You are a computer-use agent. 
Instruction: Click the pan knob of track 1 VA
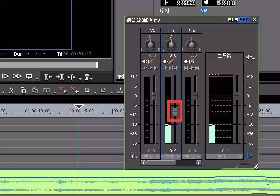coord(150,45)
